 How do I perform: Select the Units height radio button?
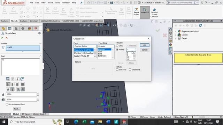117,46
